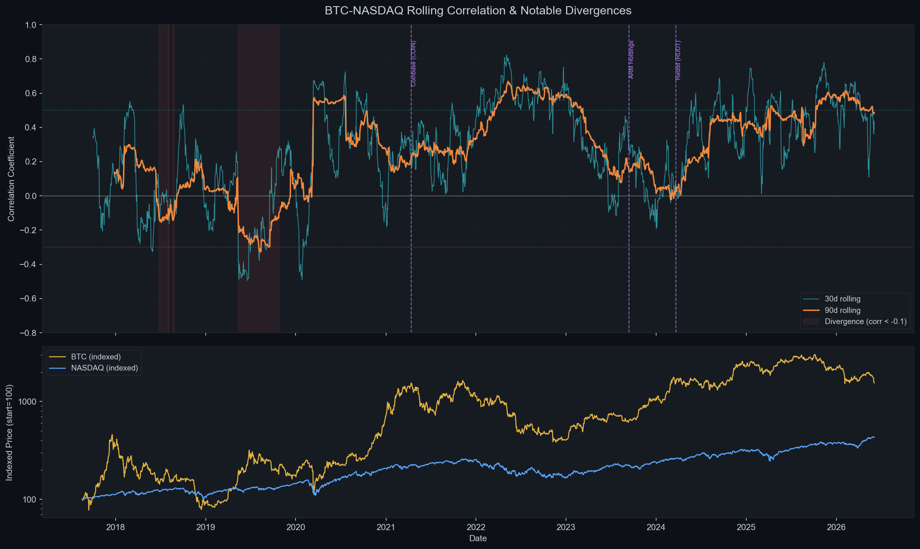Click the −0.4 correlation axis tick

click(27, 264)
